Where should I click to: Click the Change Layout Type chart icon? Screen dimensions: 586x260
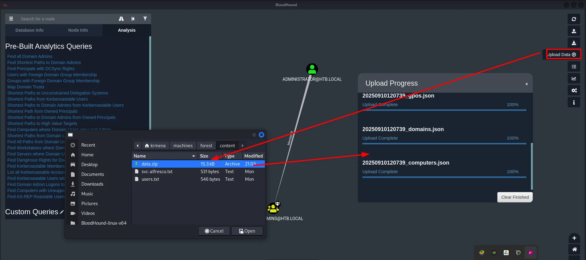[574, 78]
